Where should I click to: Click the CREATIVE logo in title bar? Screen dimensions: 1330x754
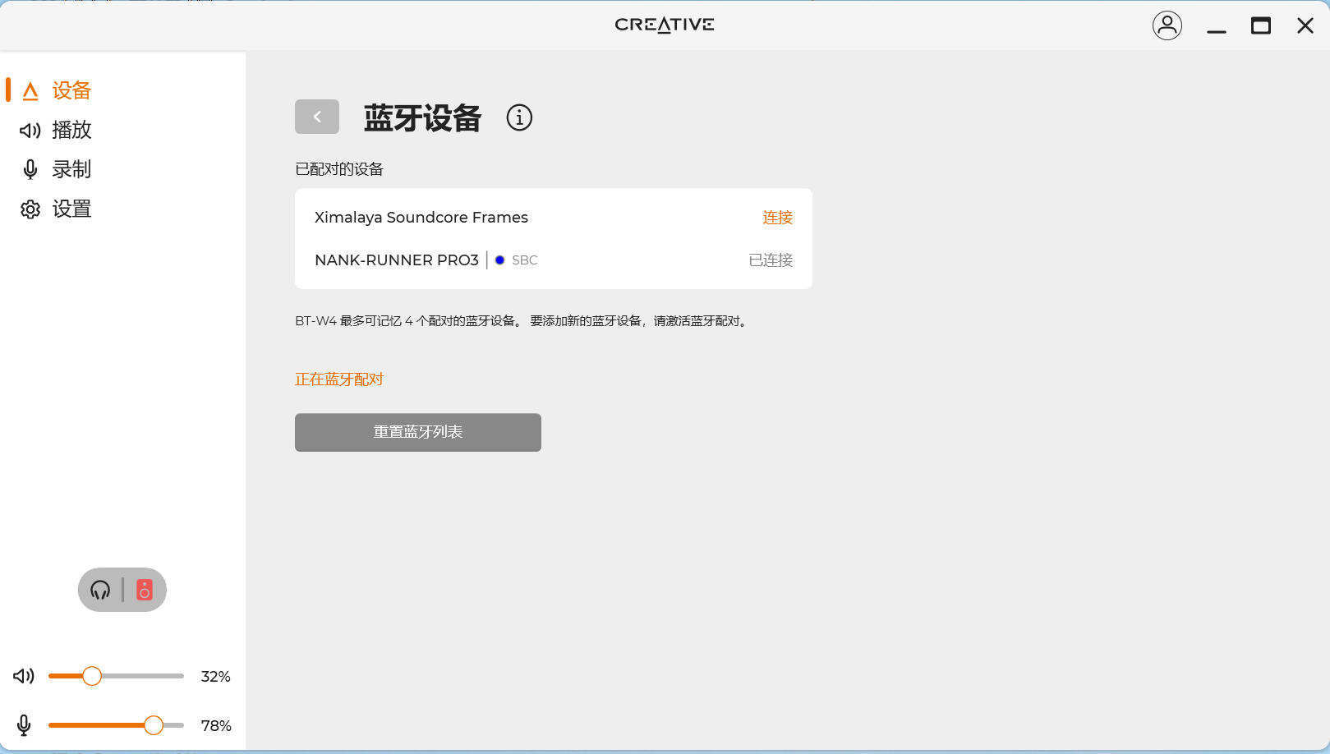pyautogui.click(x=665, y=25)
